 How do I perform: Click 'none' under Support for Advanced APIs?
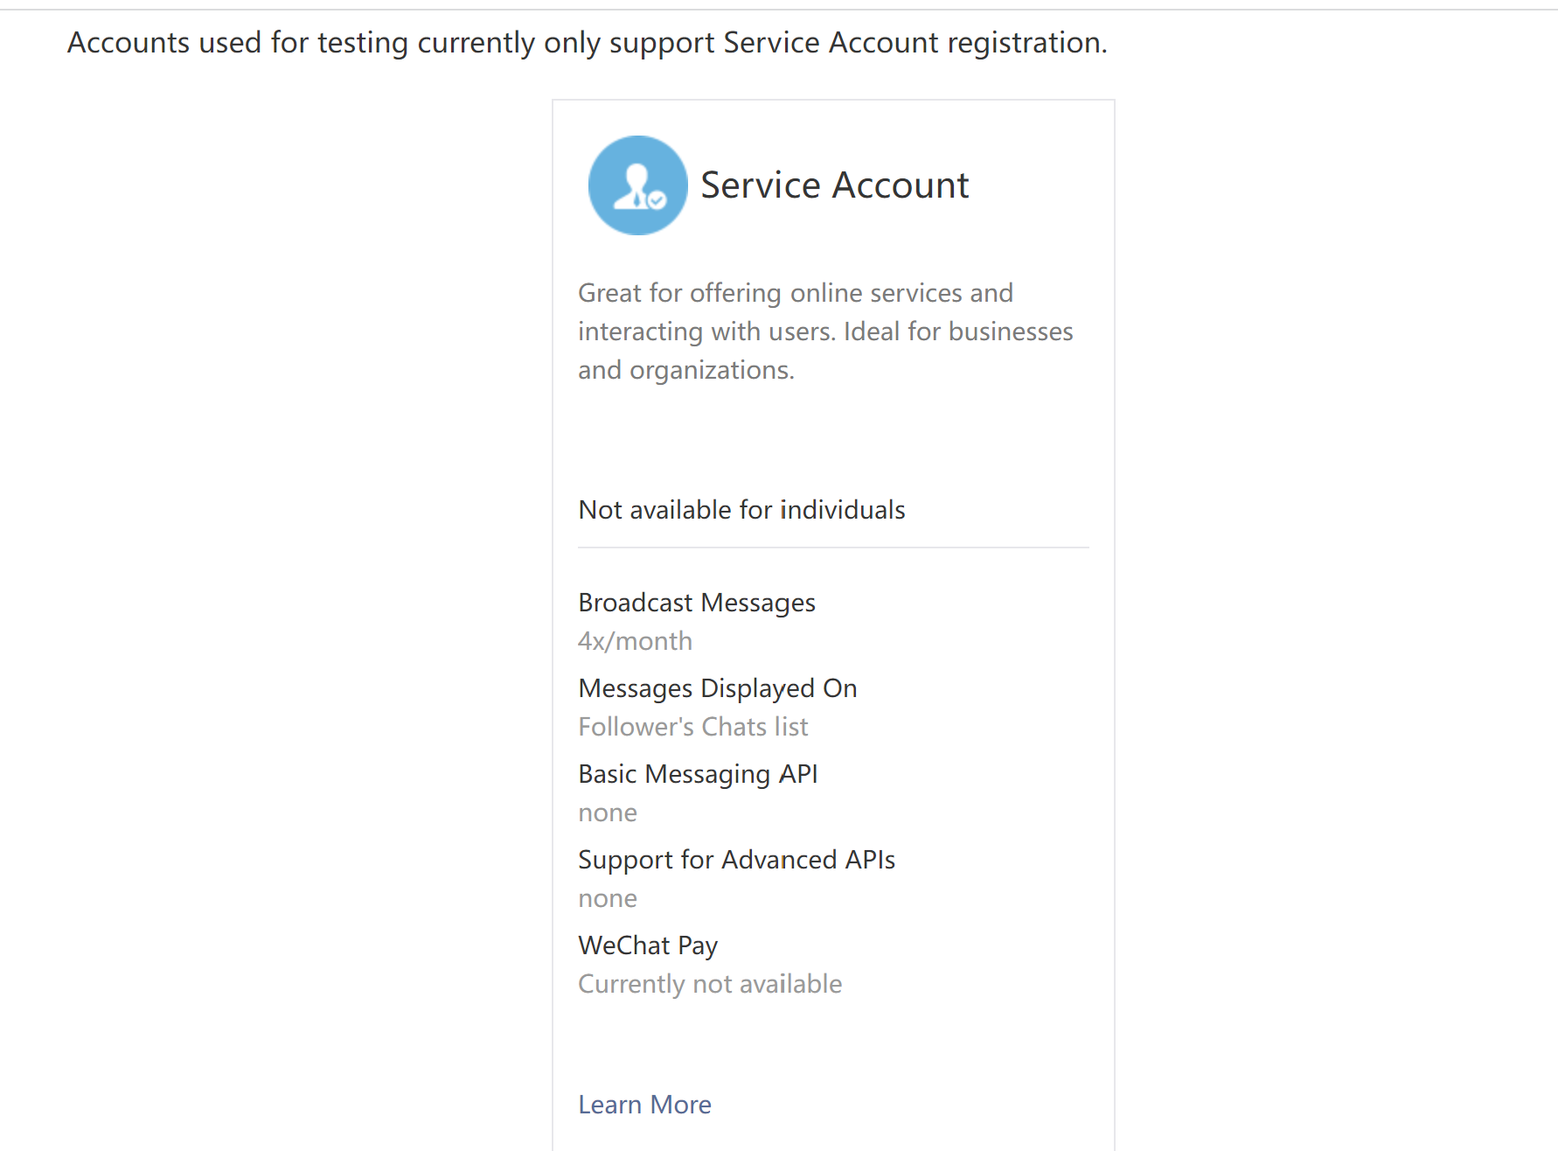(x=608, y=899)
